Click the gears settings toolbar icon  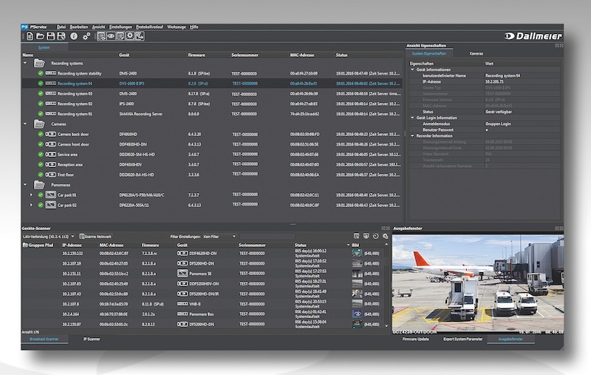[x=86, y=36]
